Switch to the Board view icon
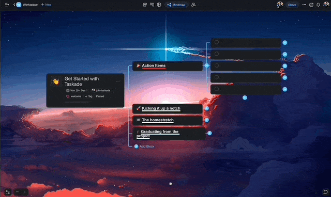The height and width of the screenshot is (197, 331). (152, 5)
